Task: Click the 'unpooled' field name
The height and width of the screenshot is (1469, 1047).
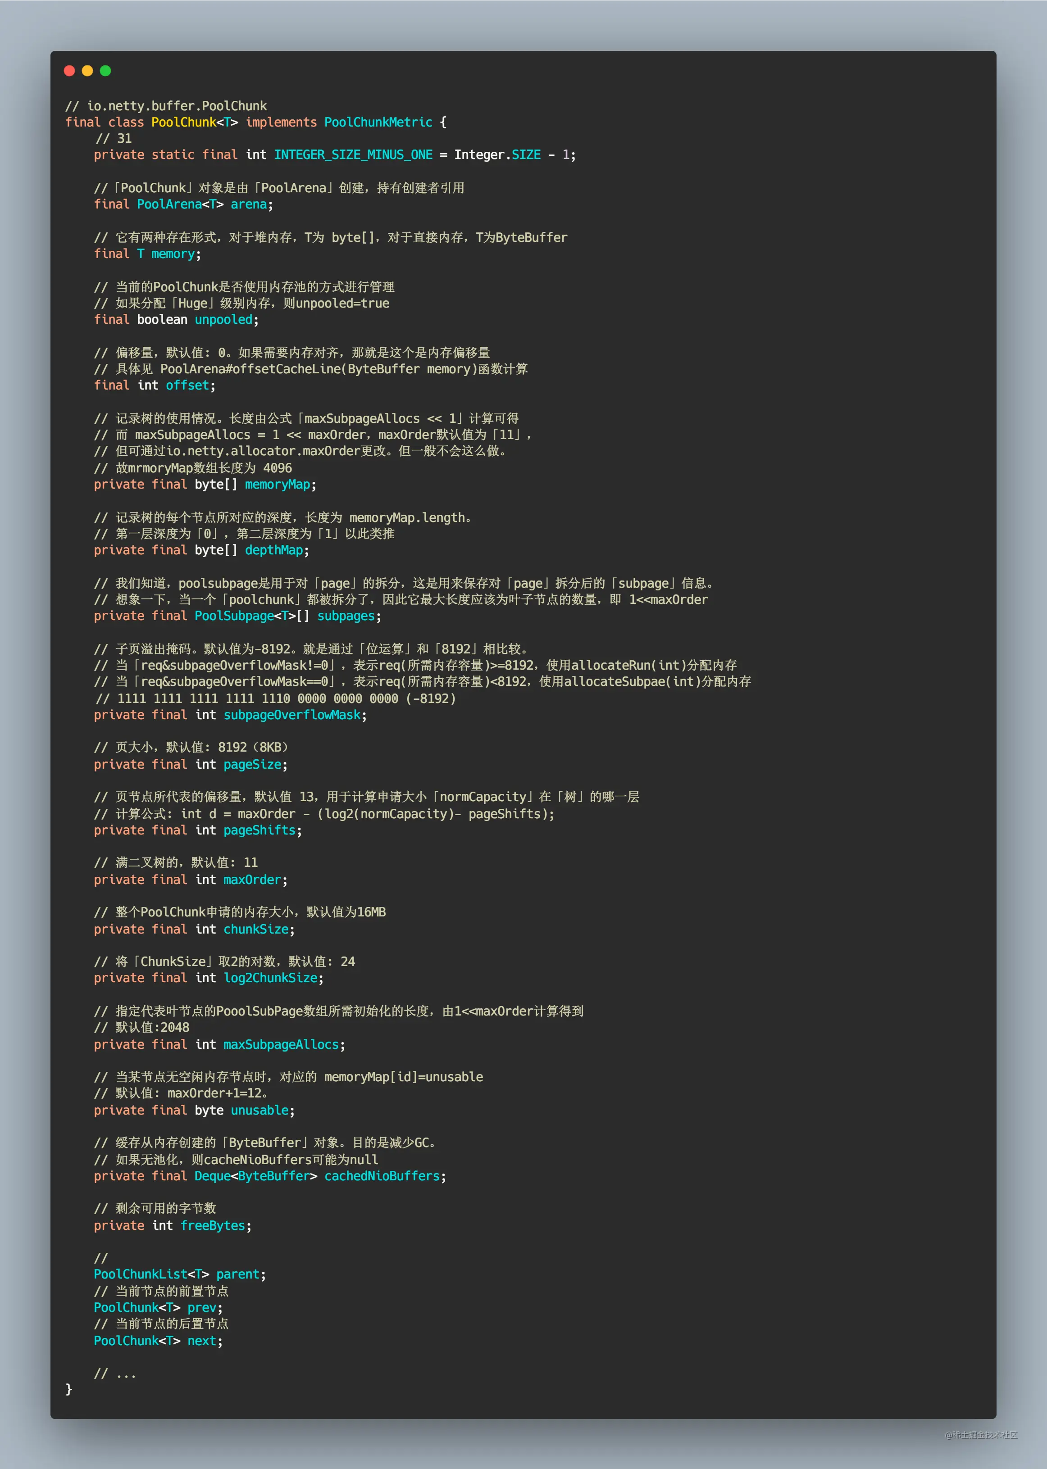Action: coord(224,320)
